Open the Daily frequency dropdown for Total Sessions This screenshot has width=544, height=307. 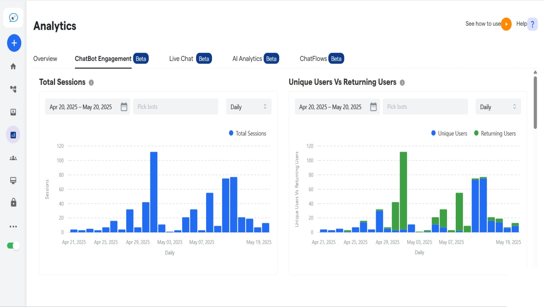[249, 107]
